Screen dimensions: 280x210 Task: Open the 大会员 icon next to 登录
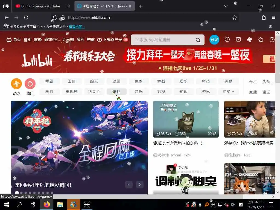pos(227,39)
